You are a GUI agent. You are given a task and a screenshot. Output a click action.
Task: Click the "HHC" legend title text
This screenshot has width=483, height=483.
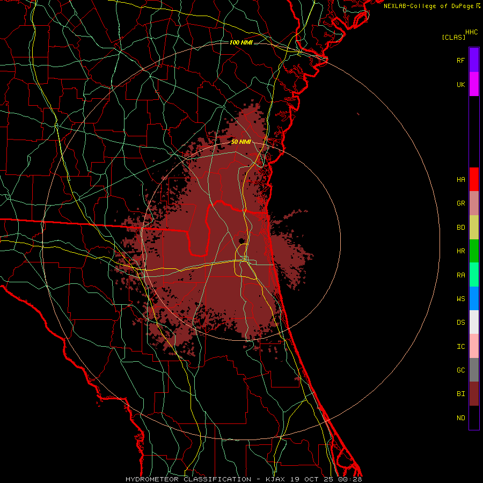(472, 32)
